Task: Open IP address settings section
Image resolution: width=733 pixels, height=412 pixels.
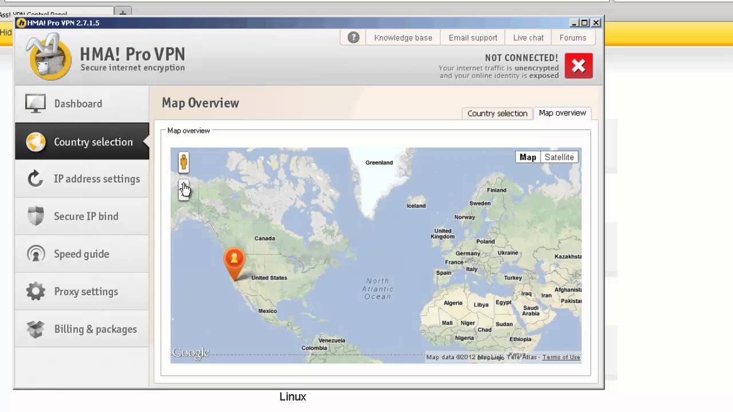Action: 82,179
